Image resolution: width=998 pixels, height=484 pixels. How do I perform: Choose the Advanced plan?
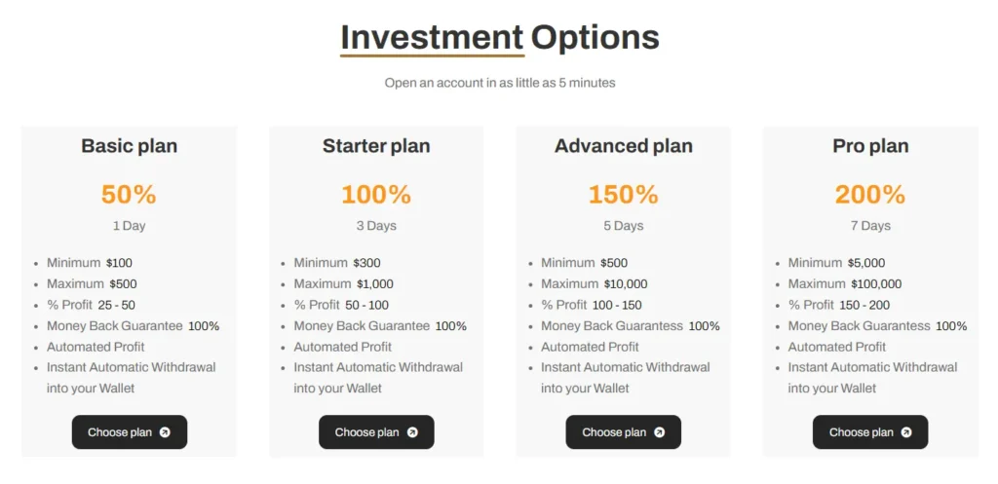pos(623,432)
